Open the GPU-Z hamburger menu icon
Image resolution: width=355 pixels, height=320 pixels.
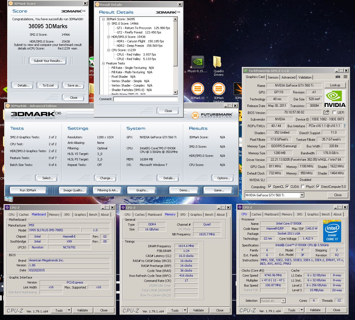[345, 77]
